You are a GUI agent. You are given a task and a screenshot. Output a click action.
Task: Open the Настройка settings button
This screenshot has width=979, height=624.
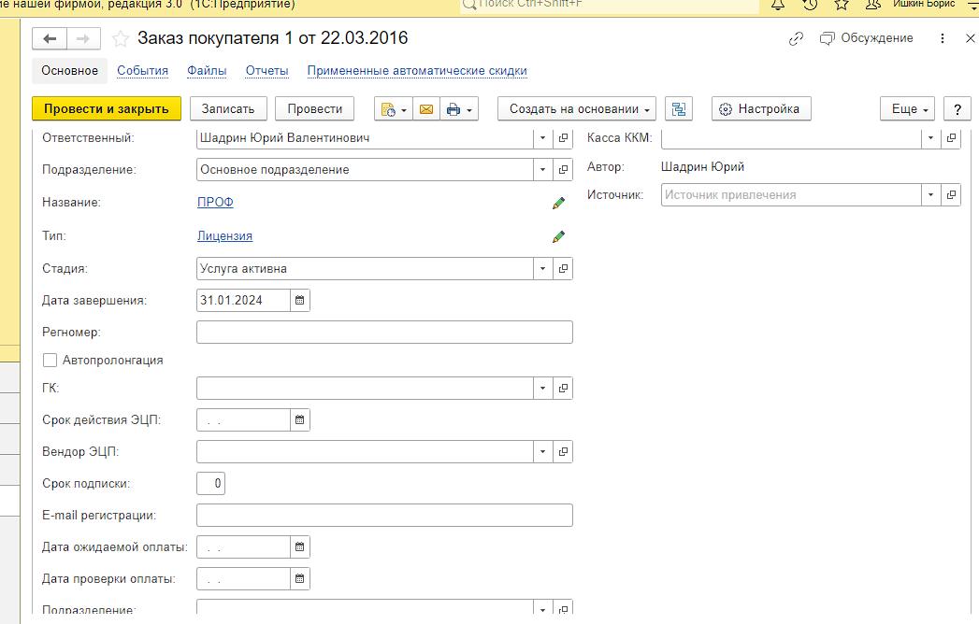pyautogui.click(x=760, y=109)
